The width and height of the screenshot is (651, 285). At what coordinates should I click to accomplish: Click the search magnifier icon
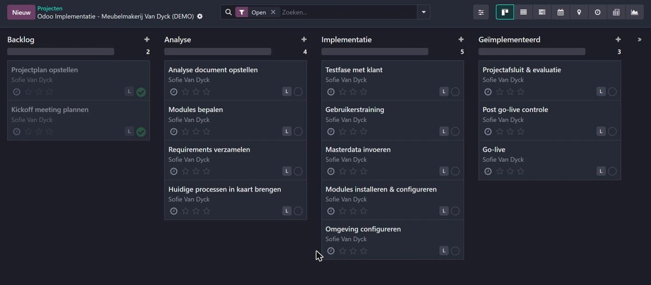click(x=228, y=12)
